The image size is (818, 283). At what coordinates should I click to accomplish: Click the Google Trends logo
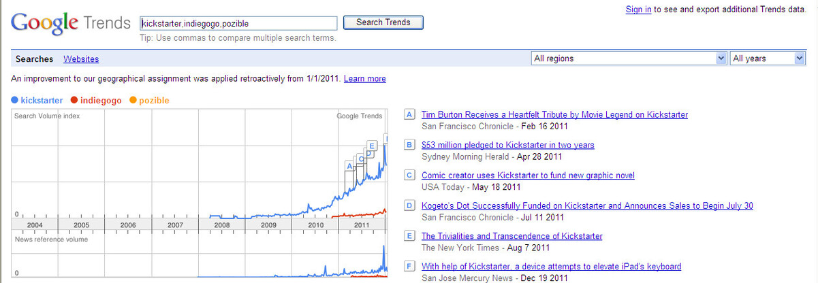point(71,23)
